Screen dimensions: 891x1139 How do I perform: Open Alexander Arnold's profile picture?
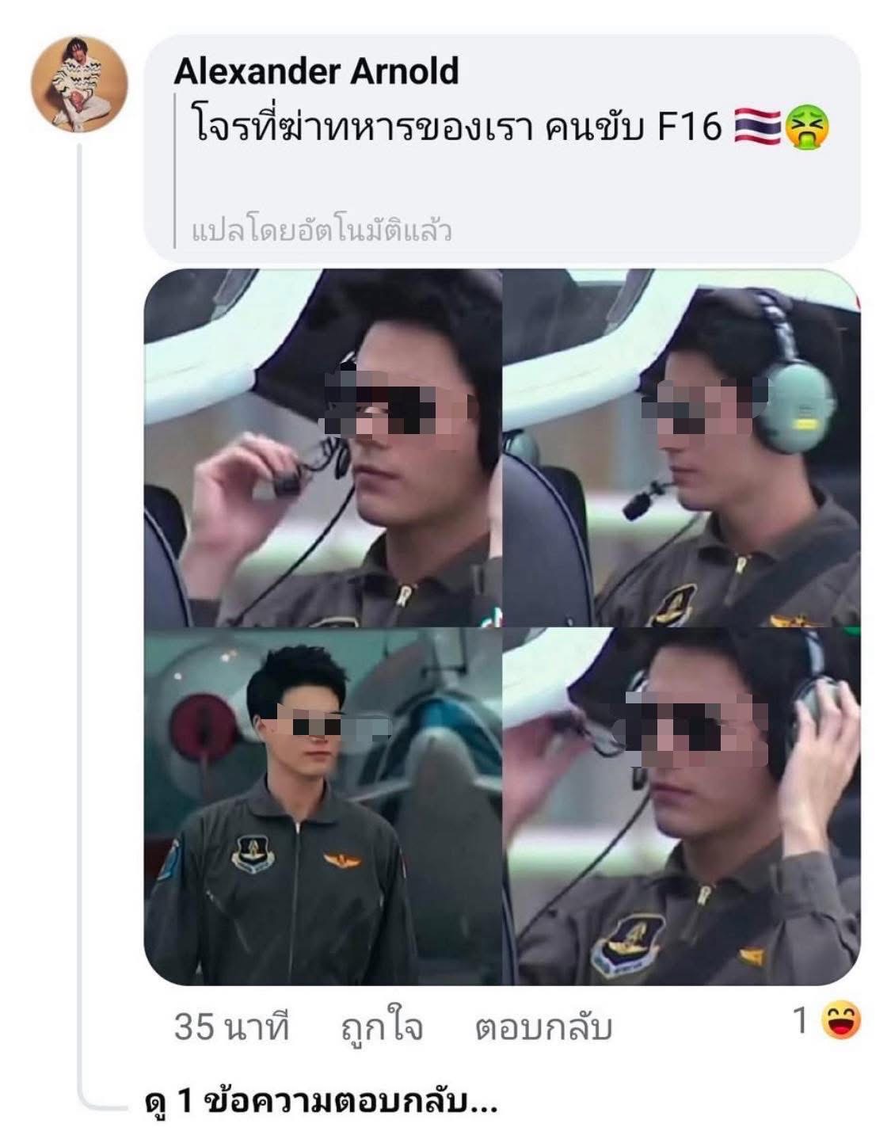(x=79, y=83)
